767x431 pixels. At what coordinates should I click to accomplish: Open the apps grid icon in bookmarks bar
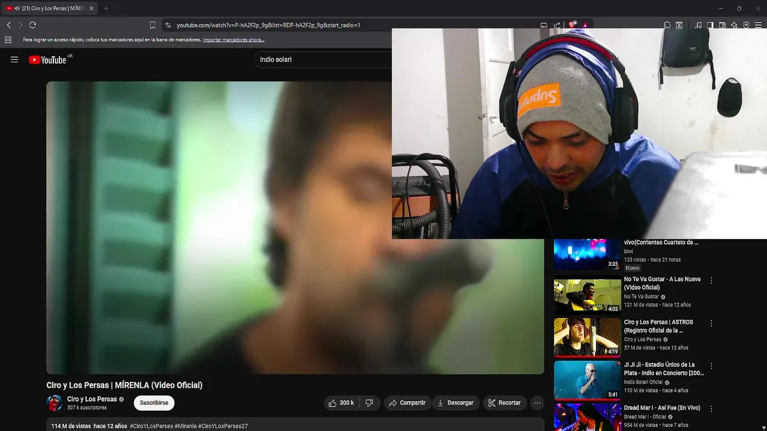pos(8,40)
